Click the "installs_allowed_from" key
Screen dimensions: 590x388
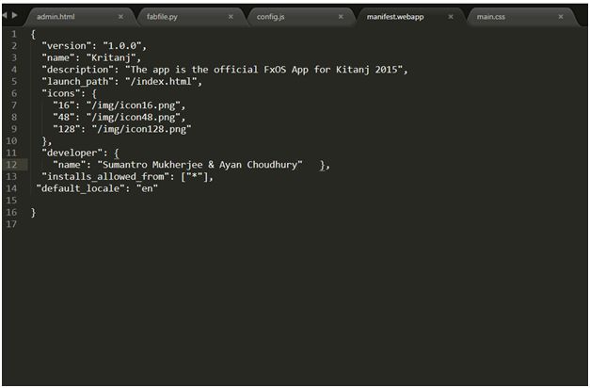coord(105,177)
